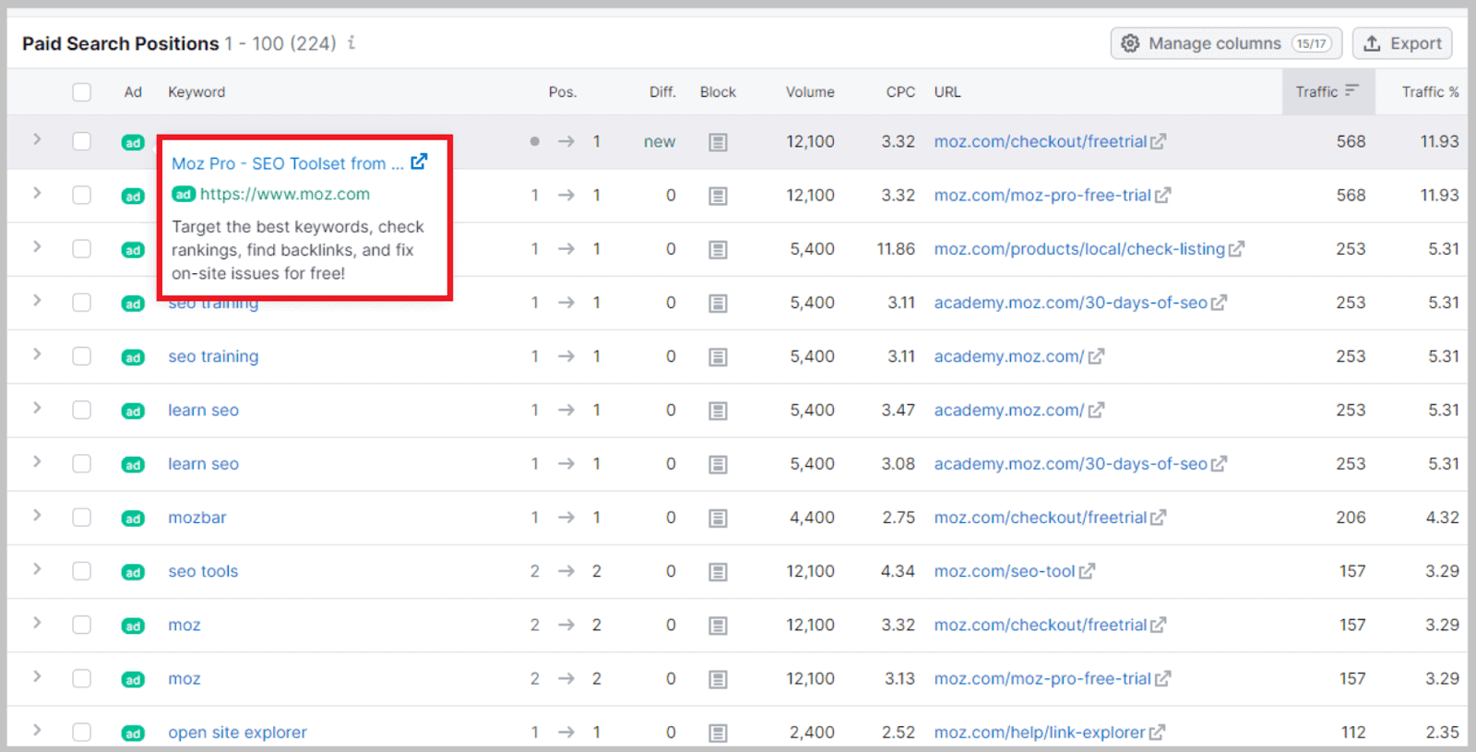Open external link icon in learn seo 3.08 row
Screen dimensions: 1476x752
pyautogui.click(x=1219, y=463)
